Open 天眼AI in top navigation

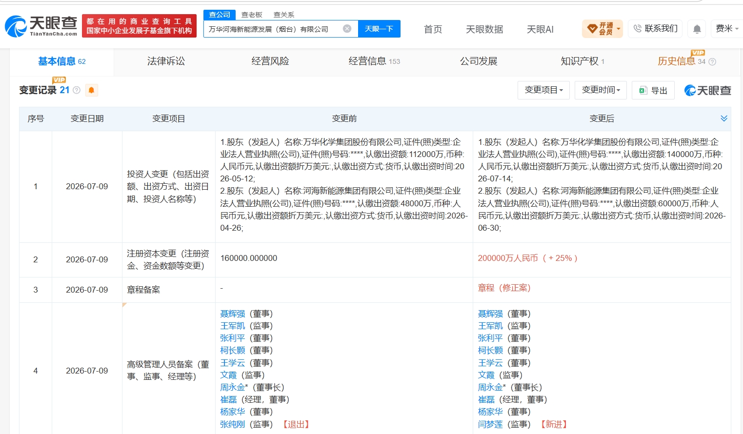click(540, 29)
